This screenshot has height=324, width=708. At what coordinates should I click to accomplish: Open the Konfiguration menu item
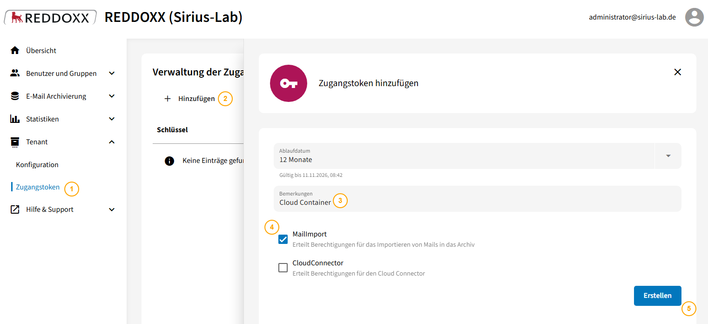point(37,164)
